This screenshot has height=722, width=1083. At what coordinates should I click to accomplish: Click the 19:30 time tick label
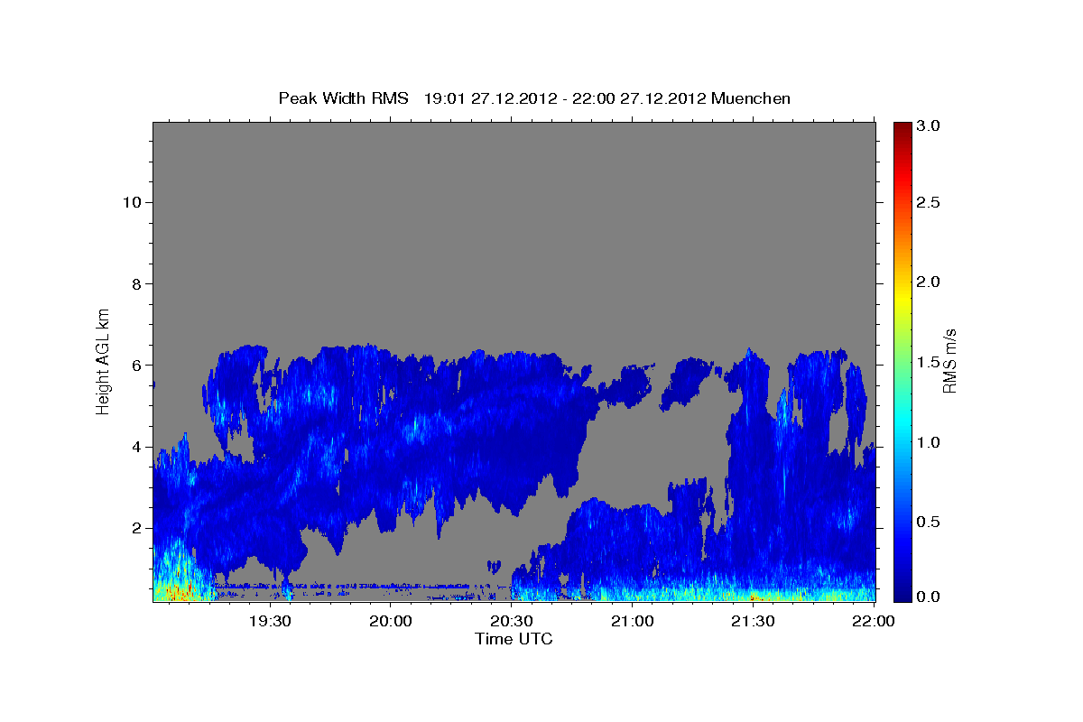269,621
